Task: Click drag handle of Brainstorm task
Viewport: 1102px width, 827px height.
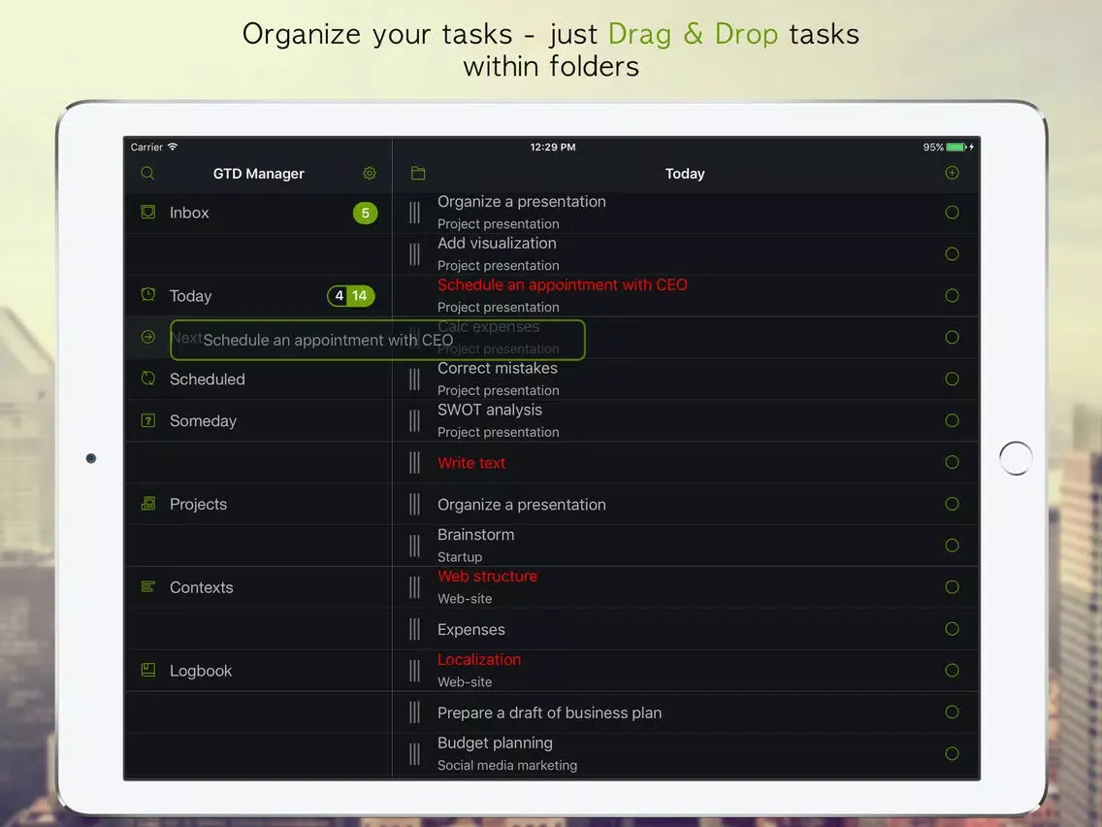Action: click(414, 546)
